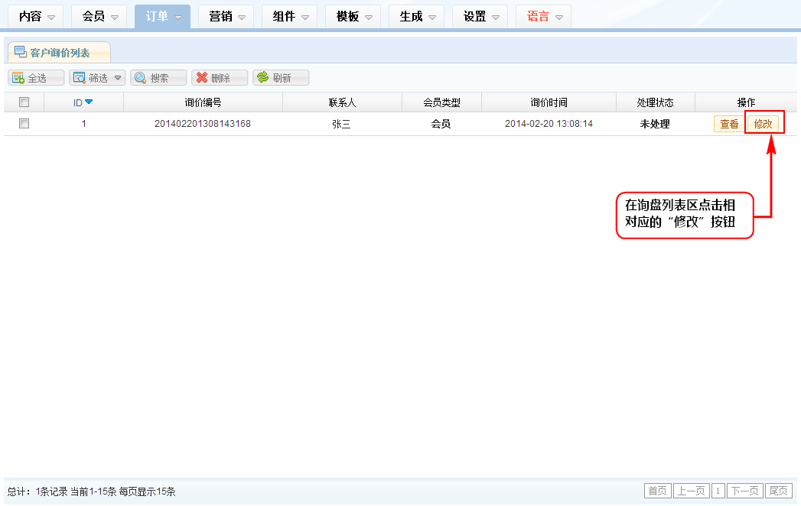Click the ID column sort arrow
This screenshot has width=801, height=506.
[x=89, y=102]
